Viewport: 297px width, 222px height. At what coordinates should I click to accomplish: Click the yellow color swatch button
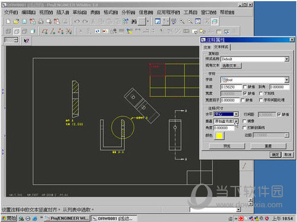(219, 136)
